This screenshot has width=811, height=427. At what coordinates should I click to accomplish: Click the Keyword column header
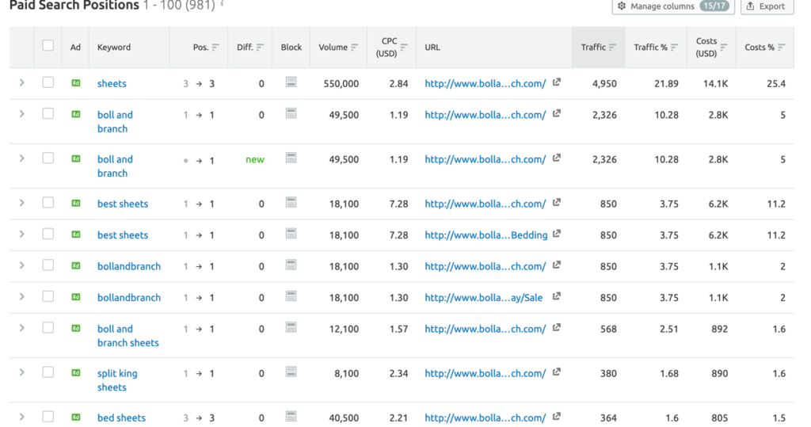pos(114,47)
